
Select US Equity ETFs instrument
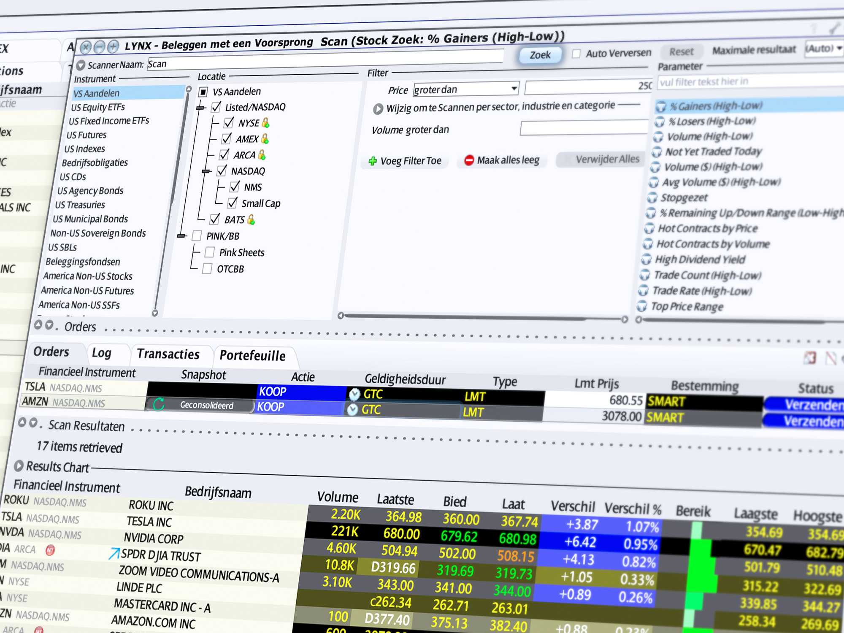(x=97, y=107)
